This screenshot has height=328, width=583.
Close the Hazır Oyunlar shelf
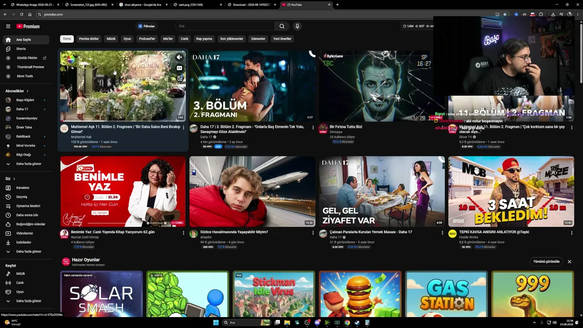coord(569,261)
